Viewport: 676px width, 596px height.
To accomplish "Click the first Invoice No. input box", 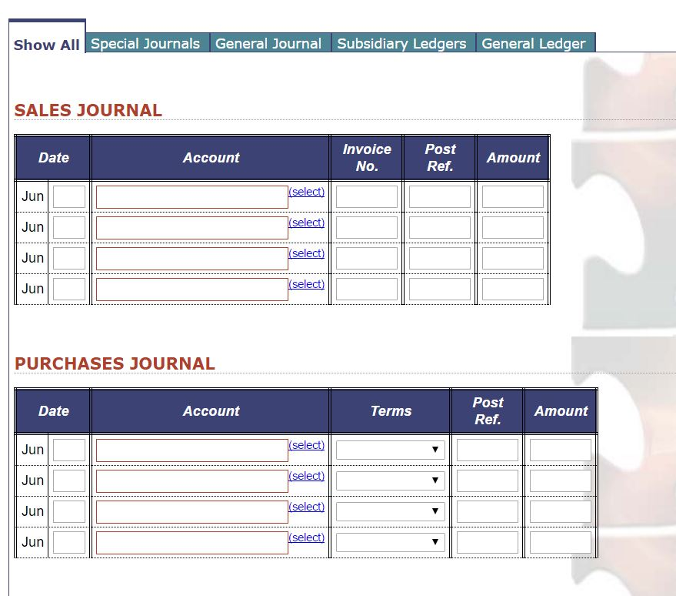I will pyautogui.click(x=367, y=196).
